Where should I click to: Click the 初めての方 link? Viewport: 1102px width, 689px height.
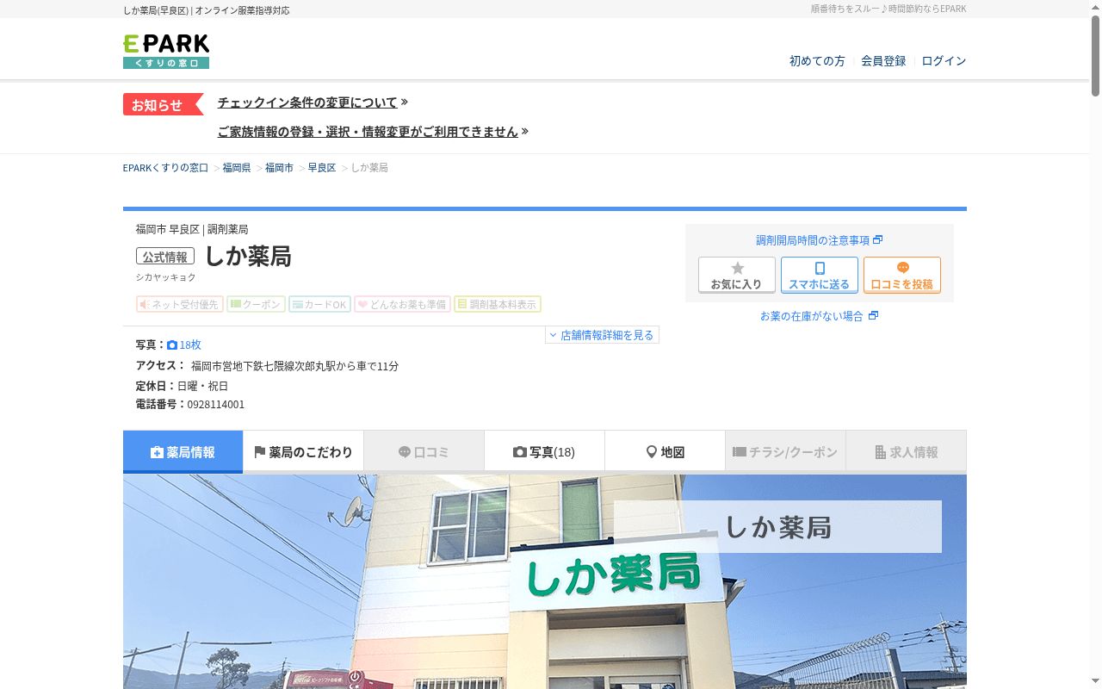[817, 61]
